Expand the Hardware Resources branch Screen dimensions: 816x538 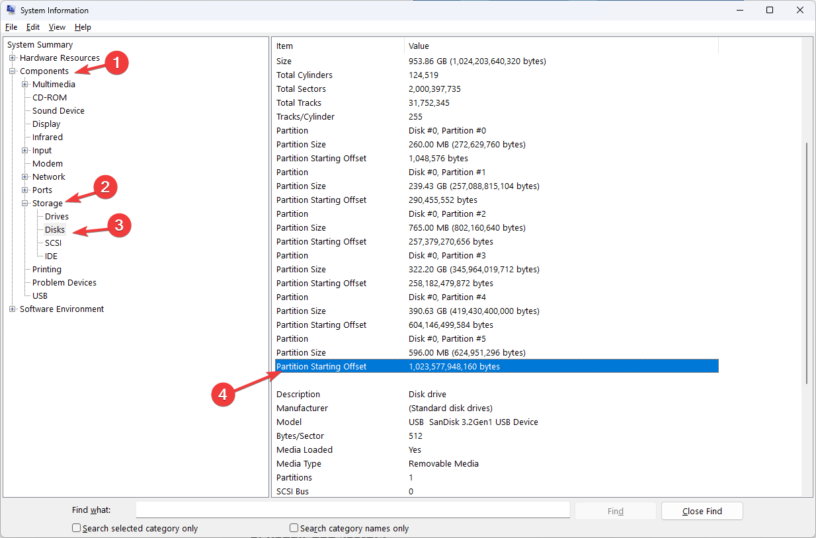point(12,58)
